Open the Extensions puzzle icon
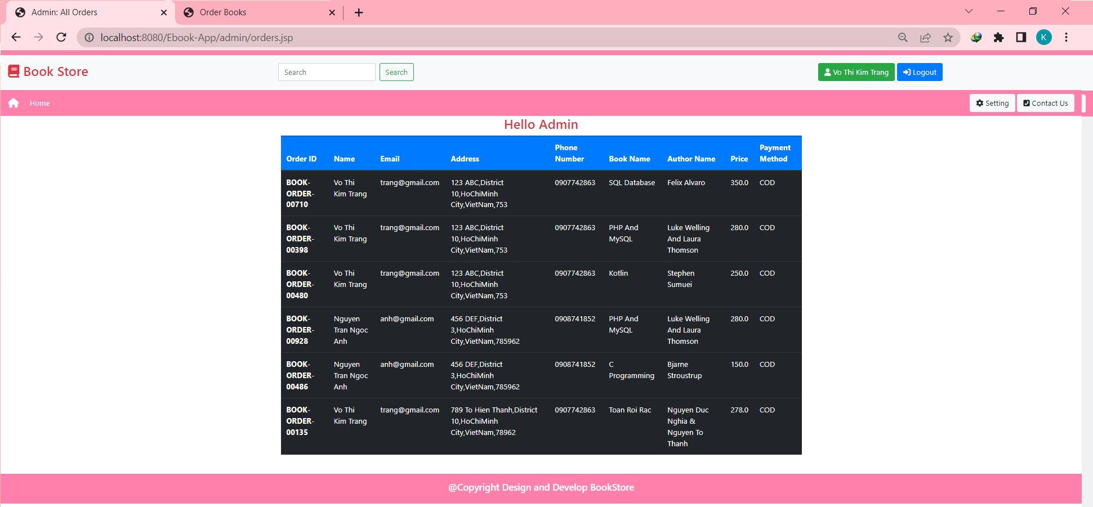The width and height of the screenshot is (1093, 507). tap(998, 38)
